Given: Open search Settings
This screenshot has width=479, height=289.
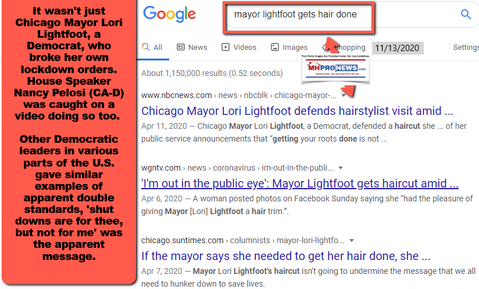Looking at the screenshot, I should tap(465, 48).
